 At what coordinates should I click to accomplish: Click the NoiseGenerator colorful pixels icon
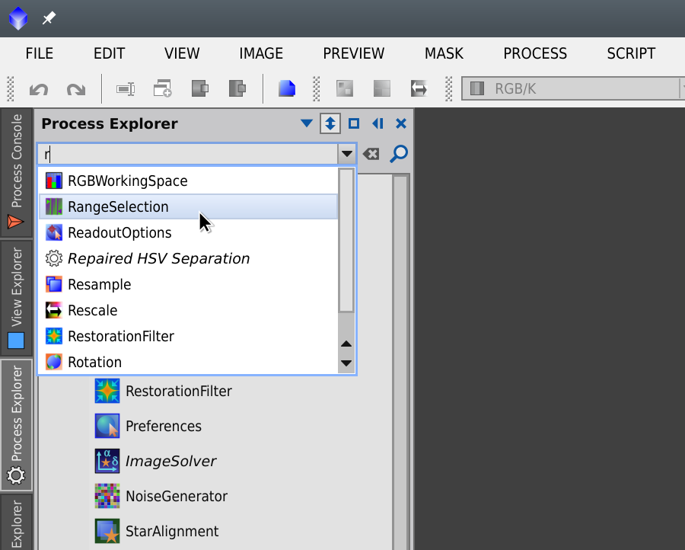pos(107,496)
